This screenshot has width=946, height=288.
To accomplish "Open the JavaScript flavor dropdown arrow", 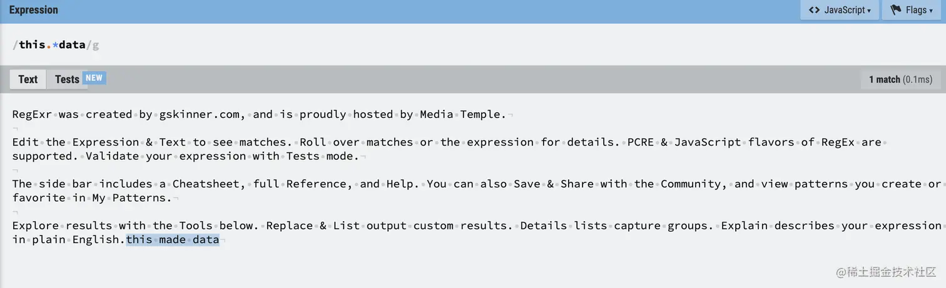I will tap(869, 11).
